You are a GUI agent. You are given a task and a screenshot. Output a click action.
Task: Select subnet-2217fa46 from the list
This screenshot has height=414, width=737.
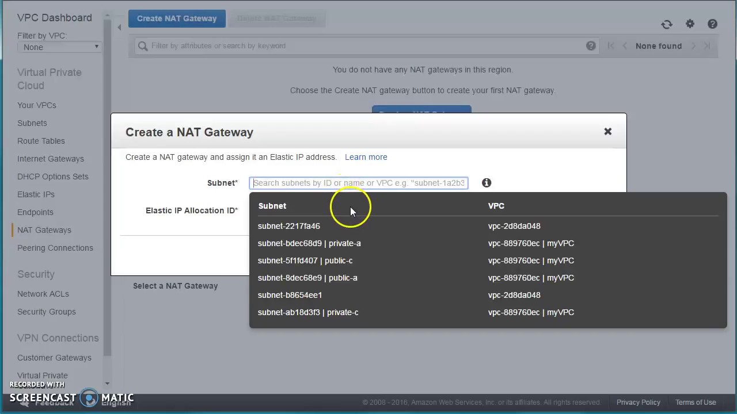tap(288, 226)
